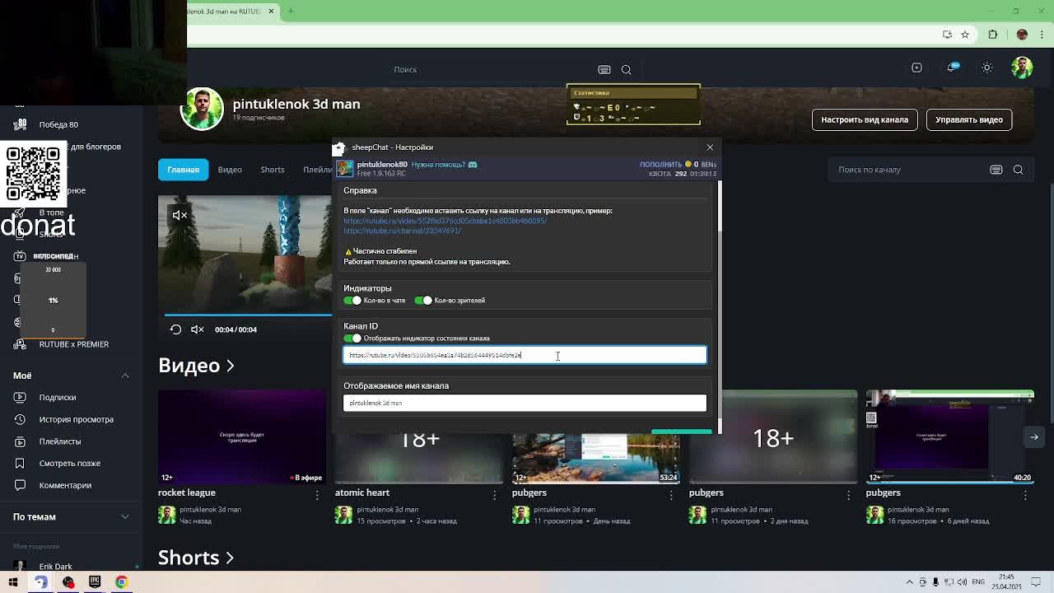Viewport: 1054px width, 593px height.
Task: Click the magnifier icon in channel search
Action: click(1018, 170)
